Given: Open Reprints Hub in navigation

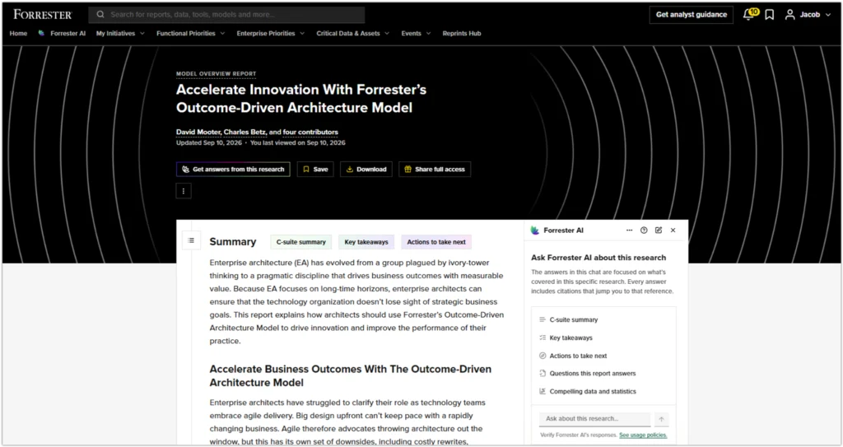Looking at the screenshot, I should (461, 34).
